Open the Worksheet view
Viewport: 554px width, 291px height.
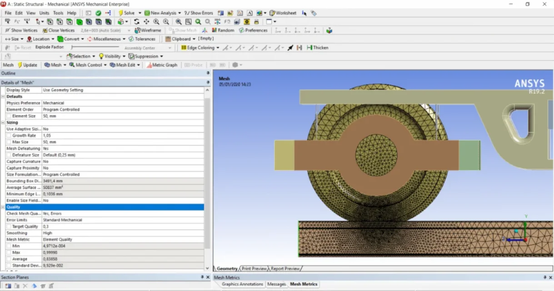283,13
